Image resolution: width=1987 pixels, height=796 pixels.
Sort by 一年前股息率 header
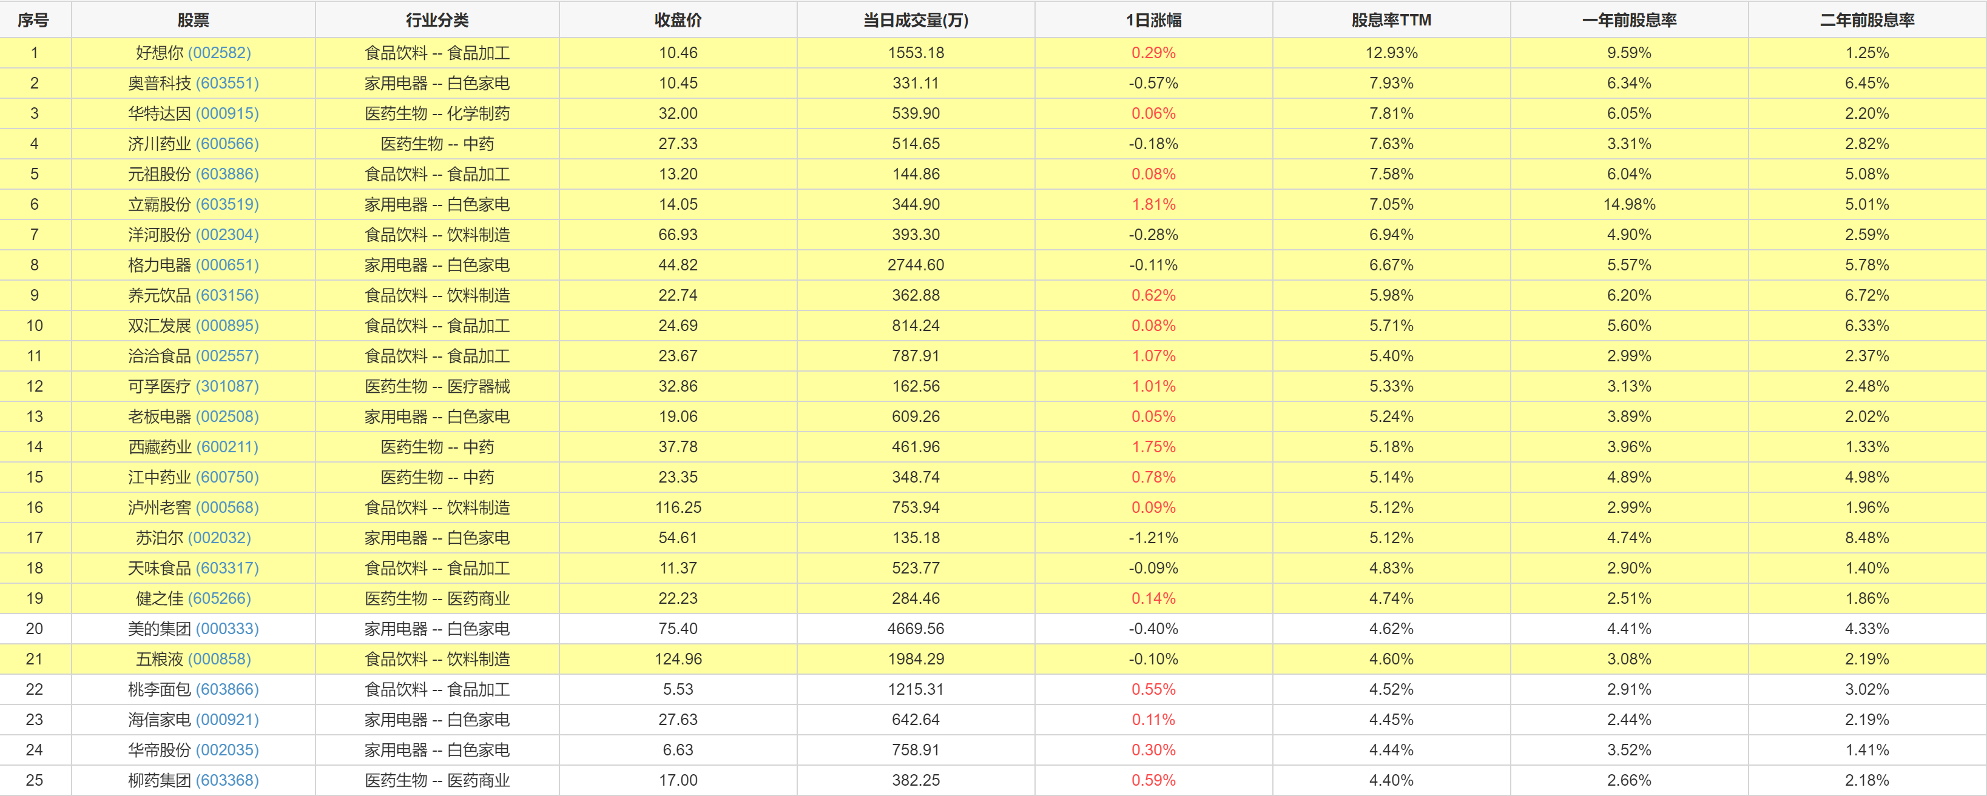1628,20
